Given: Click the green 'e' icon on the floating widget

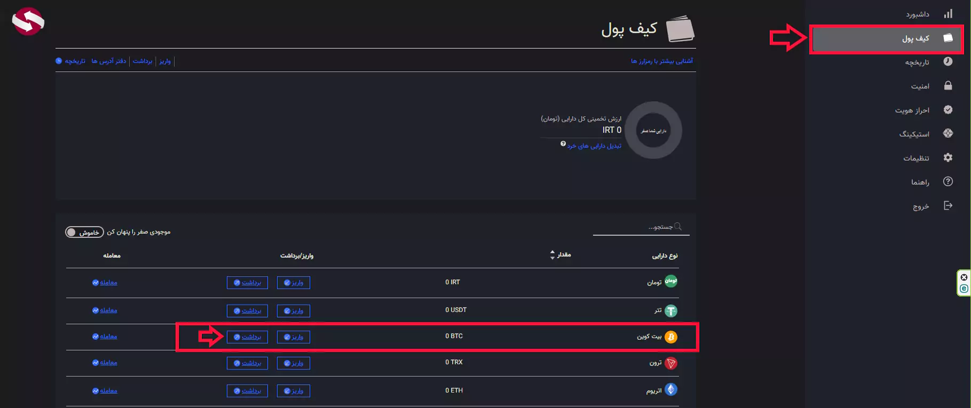Looking at the screenshot, I should pos(964,289).
